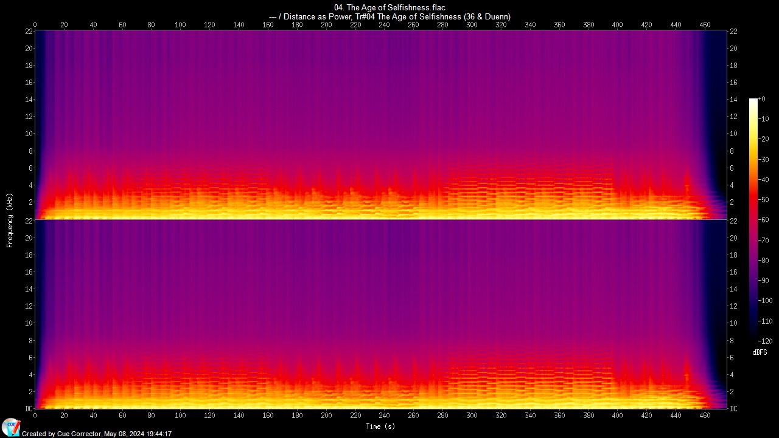Viewport: 779px width, 438px height.
Task: Click the Cue Corrector logo icon
Action: [10, 427]
